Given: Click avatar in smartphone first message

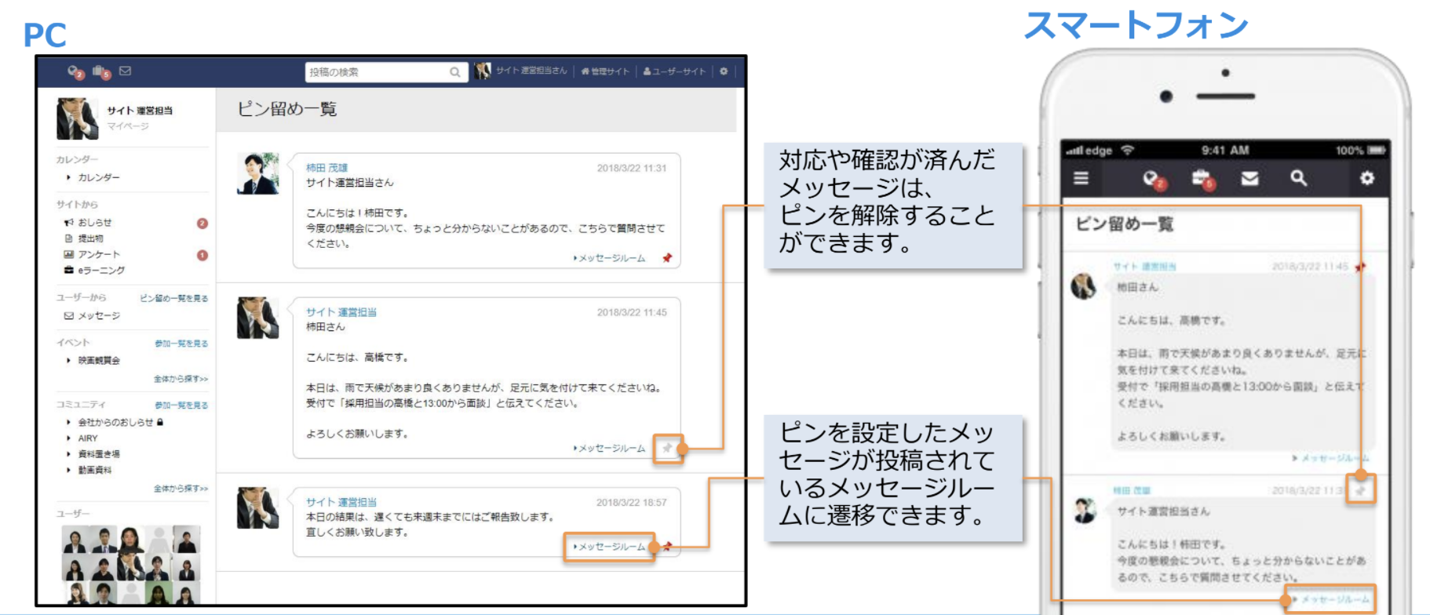Looking at the screenshot, I should click(1084, 286).
